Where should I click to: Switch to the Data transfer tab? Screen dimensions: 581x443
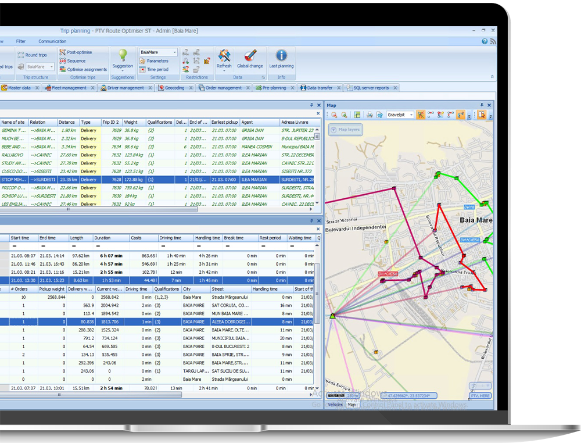coord(320,88)
